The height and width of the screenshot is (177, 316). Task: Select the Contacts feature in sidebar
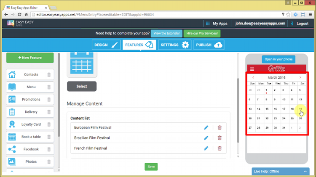click(30, 74)
